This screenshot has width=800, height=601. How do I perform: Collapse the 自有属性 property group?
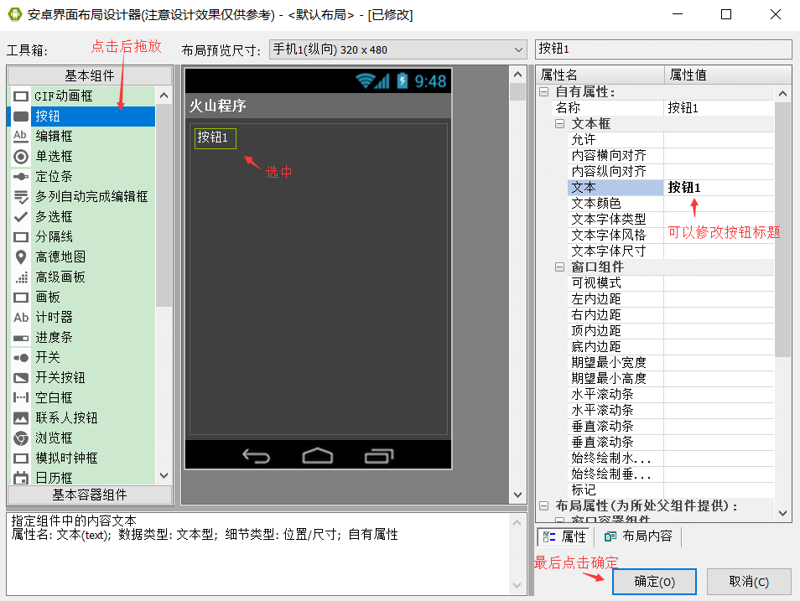(x=544, y=92)
